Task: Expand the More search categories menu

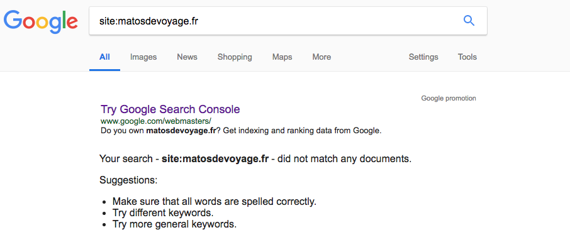Action: click(x=321, y=57)
